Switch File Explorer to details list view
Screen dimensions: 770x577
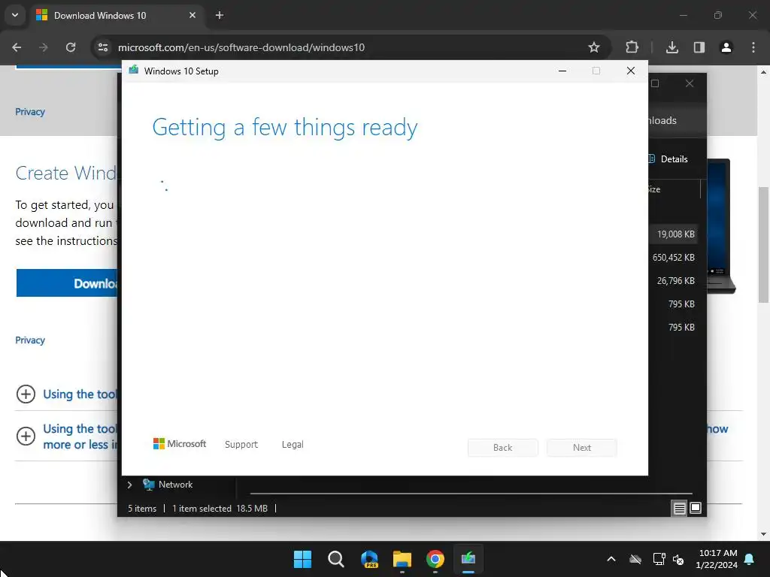coord(679,509)
